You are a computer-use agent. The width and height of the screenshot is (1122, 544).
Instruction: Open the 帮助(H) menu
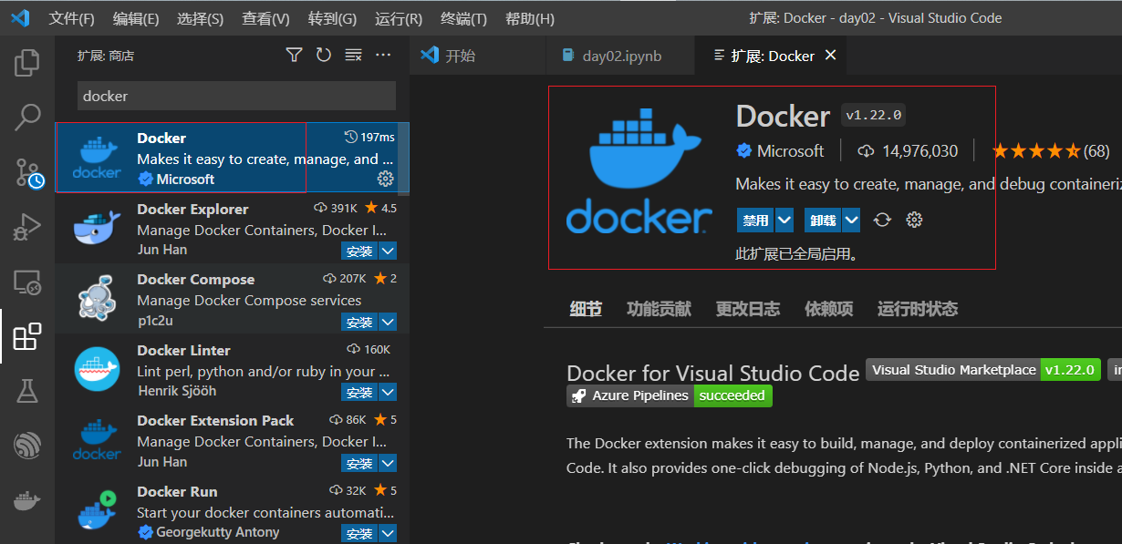529,18
